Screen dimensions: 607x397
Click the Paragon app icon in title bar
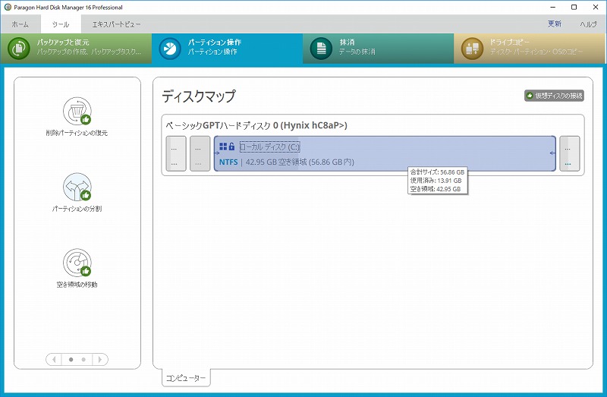pos(8,7)
